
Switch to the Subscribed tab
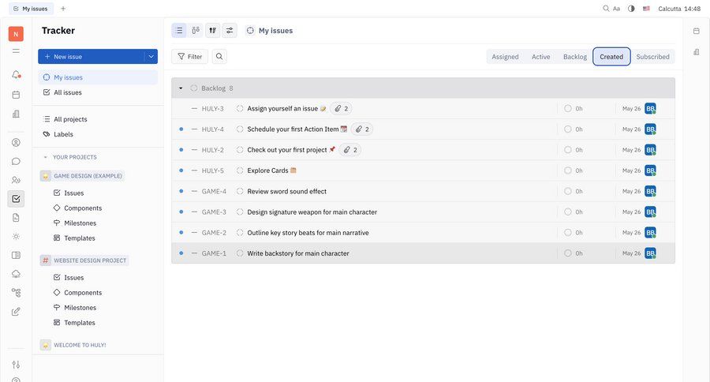(x=652, y=57)
